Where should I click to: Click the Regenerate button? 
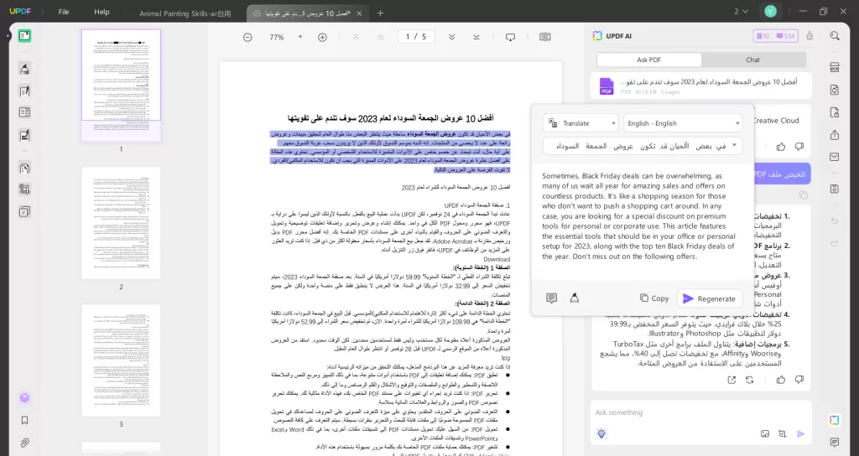[x=710, y=298]
